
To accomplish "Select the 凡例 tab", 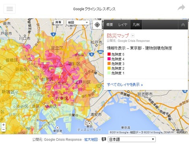I will (x=136, y=25).
